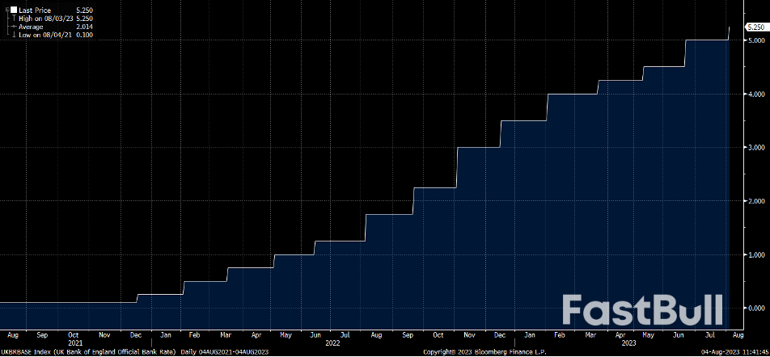Screen dimensions: 770x357
Task: Click the 0.000 label on price axis
Action: 756,308
